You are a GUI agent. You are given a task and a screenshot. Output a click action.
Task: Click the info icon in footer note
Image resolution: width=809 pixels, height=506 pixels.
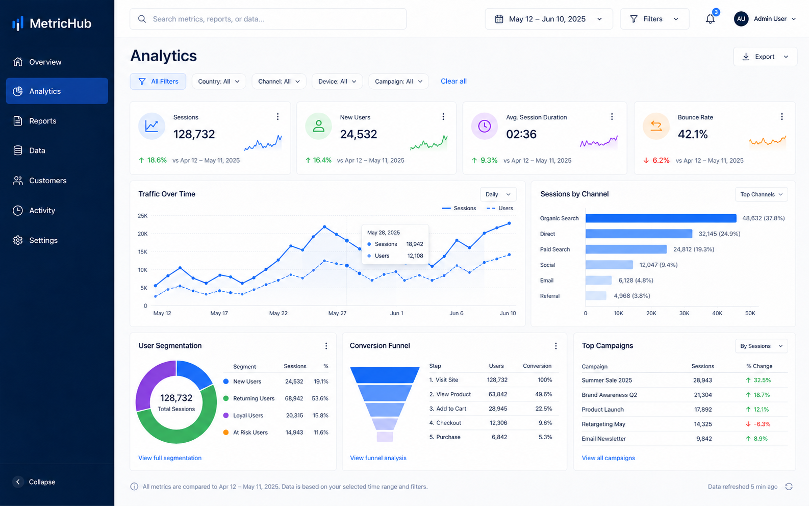click(134, 487)
